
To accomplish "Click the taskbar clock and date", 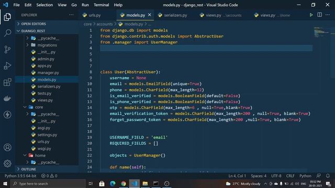I will [315, 183].
